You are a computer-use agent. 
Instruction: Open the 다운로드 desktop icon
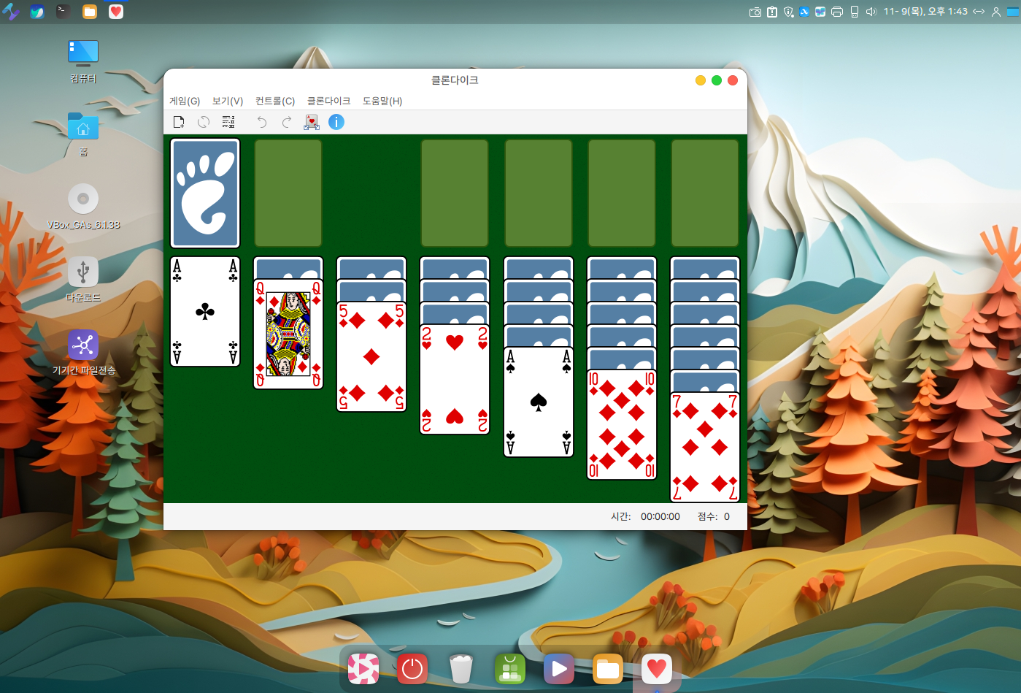point(83,280)
